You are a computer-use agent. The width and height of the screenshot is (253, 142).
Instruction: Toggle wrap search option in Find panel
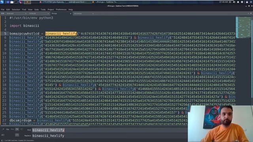click(17, 129)
